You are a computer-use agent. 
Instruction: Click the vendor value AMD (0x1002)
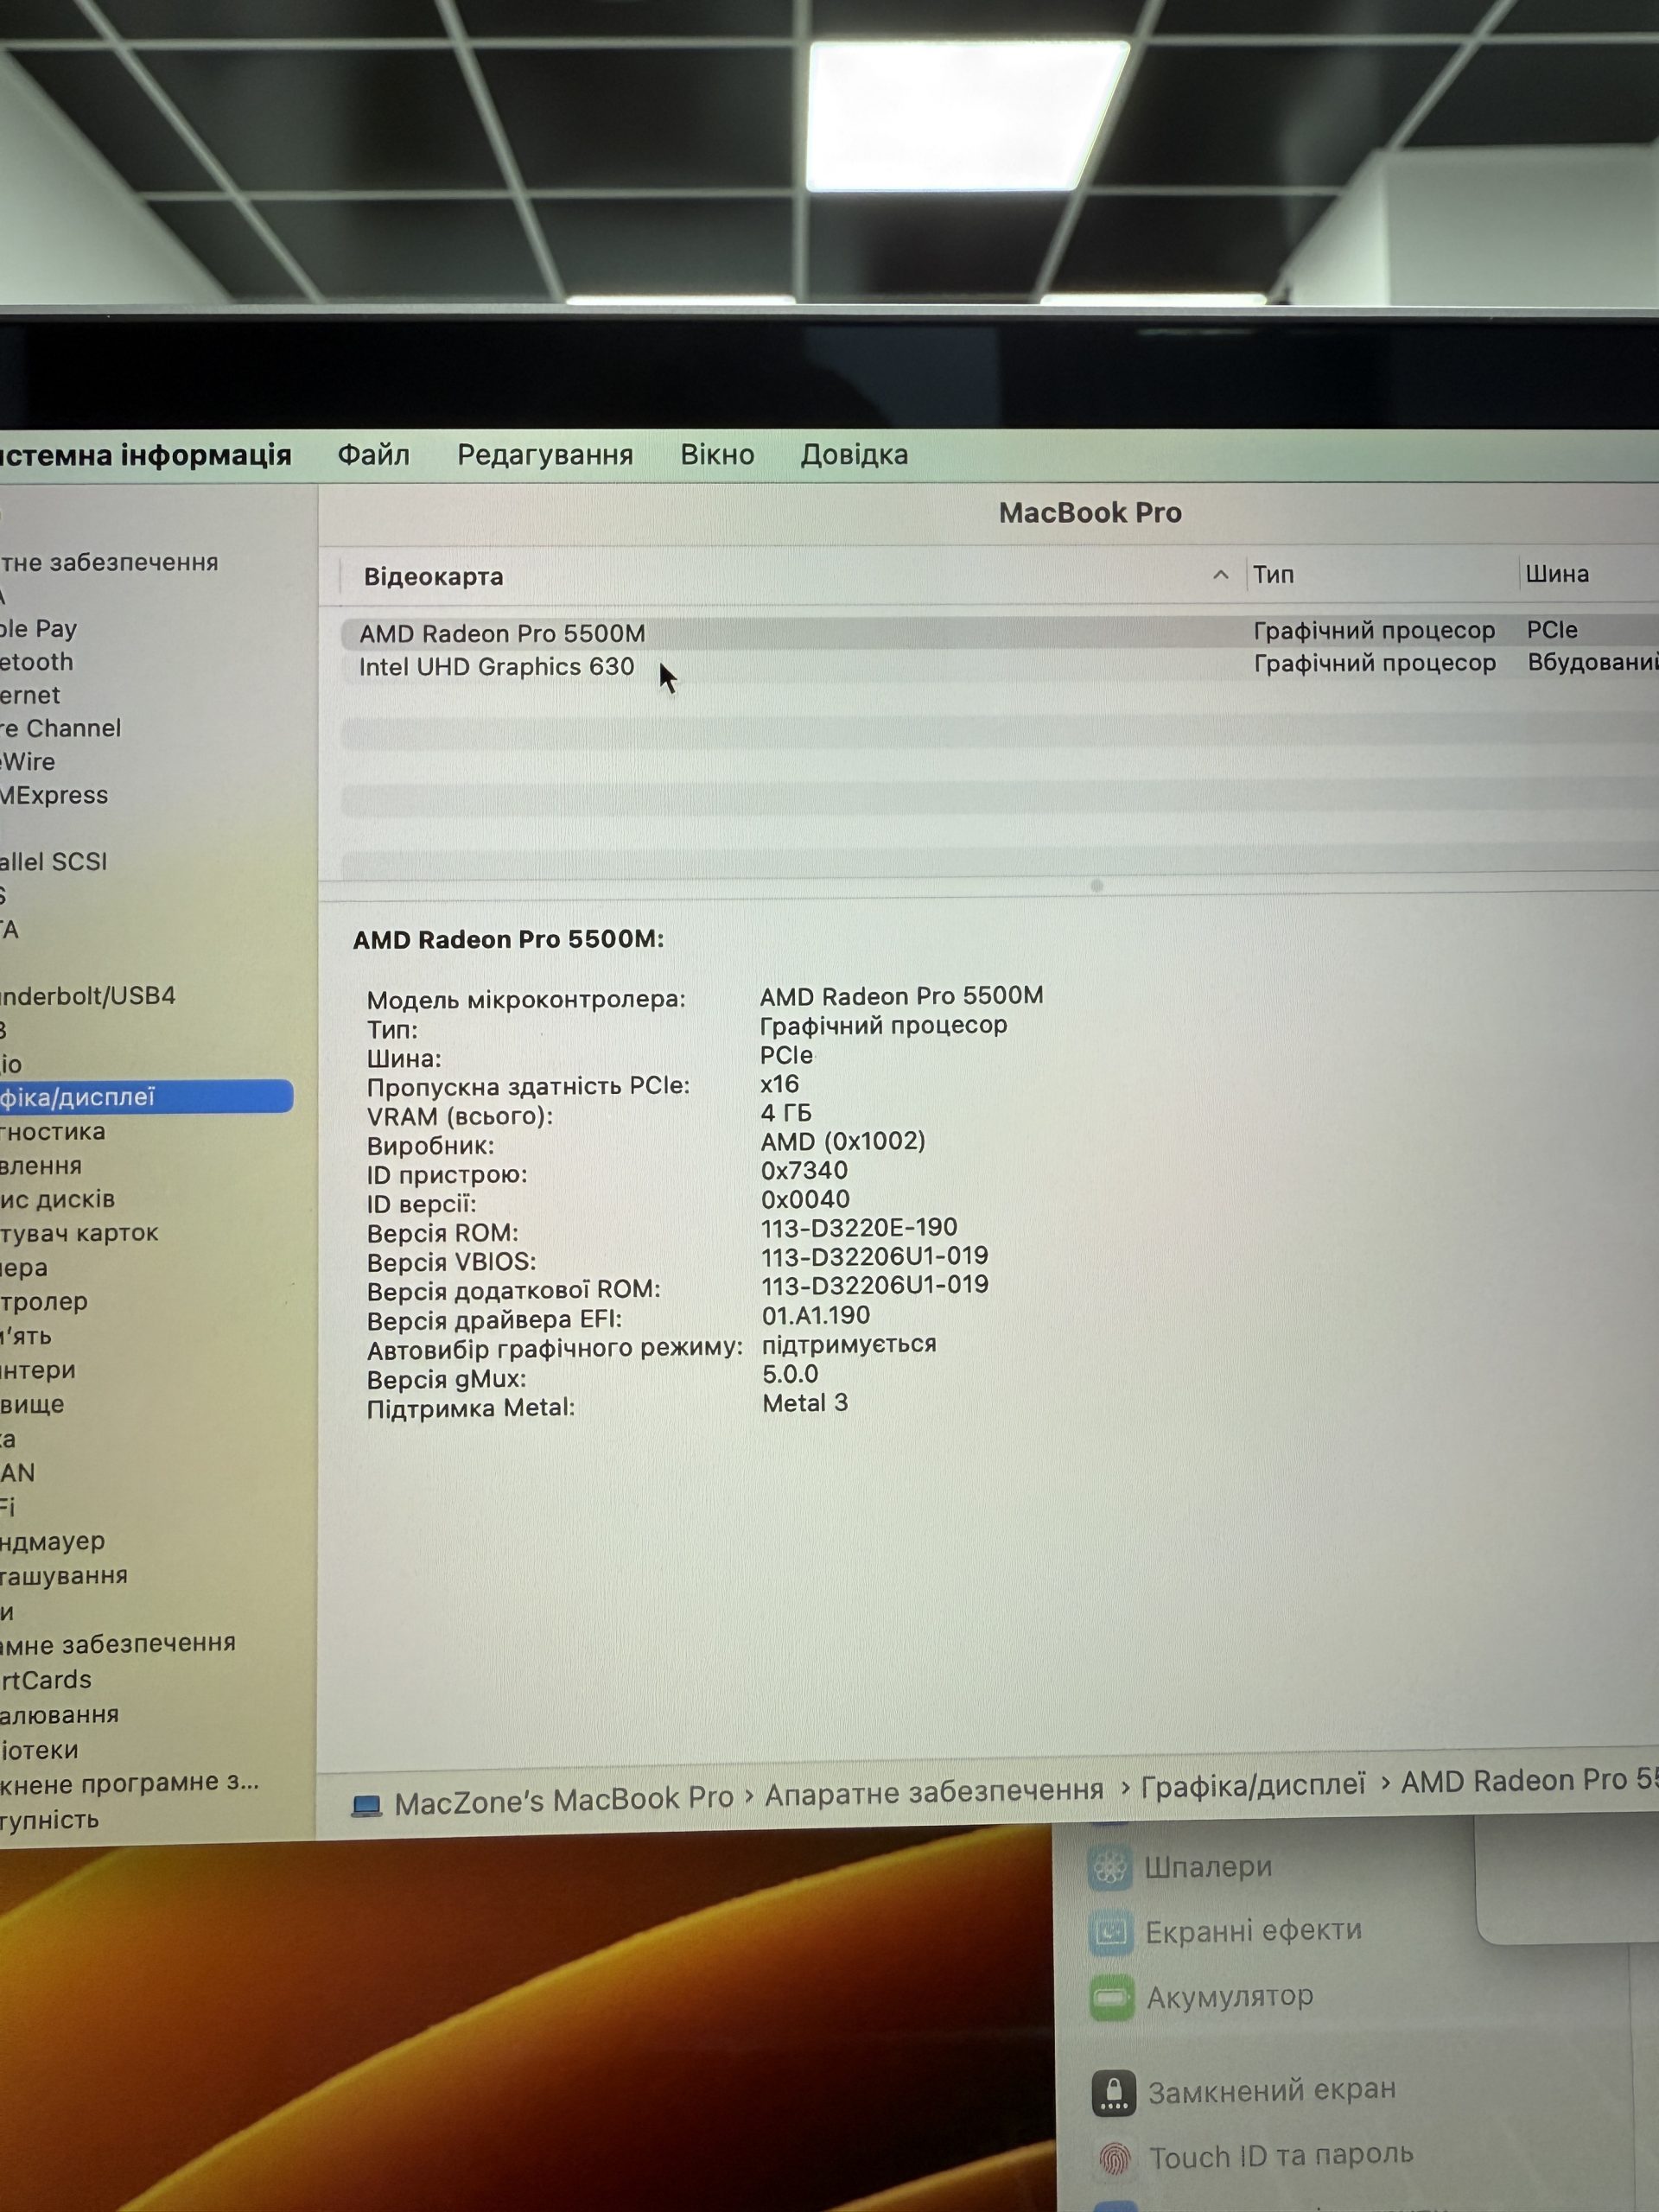pos(843,1141)
